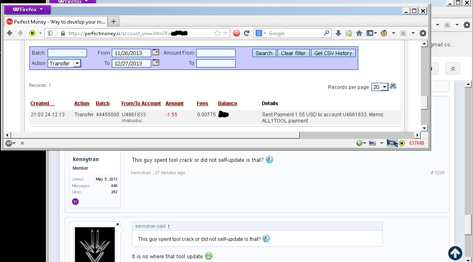This screenshot has height=262, width=473.
Task: Click the quote's jump arrow after 'kennytran said:'
Action: coord(169,226)
